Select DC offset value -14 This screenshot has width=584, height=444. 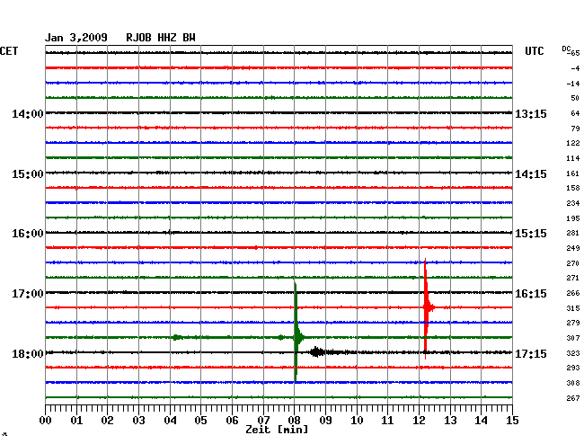click(573, 84)
